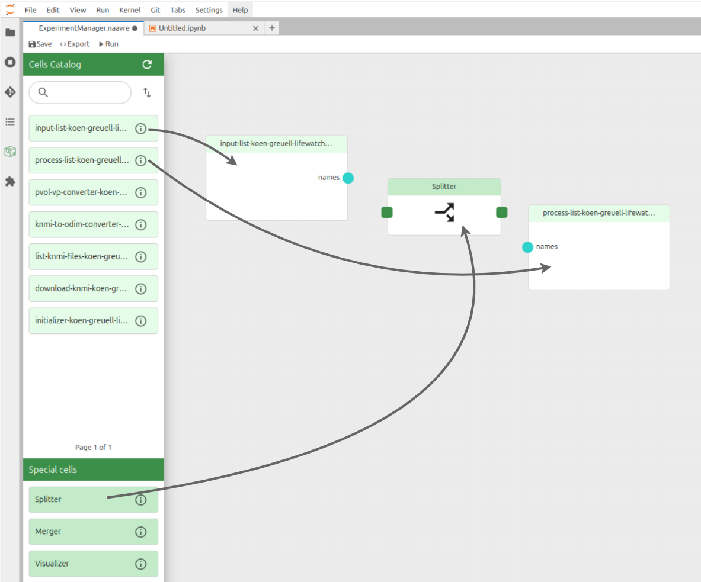Screen dimensions: 701x582
Task: Open the Git sidebar icon
Action: (10, 92)
